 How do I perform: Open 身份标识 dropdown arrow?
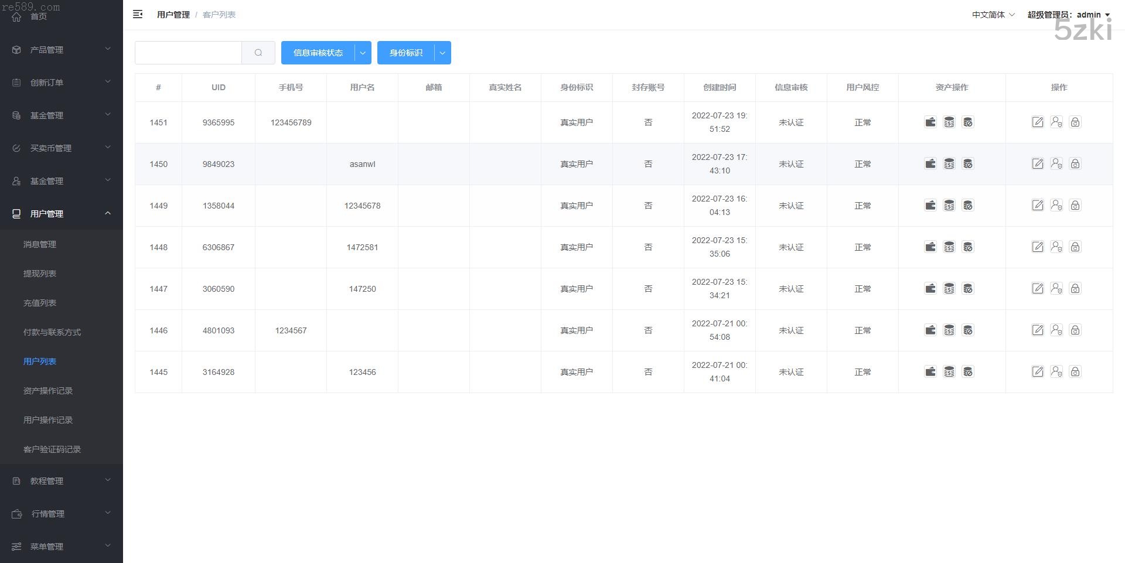[x=442, y=53]
